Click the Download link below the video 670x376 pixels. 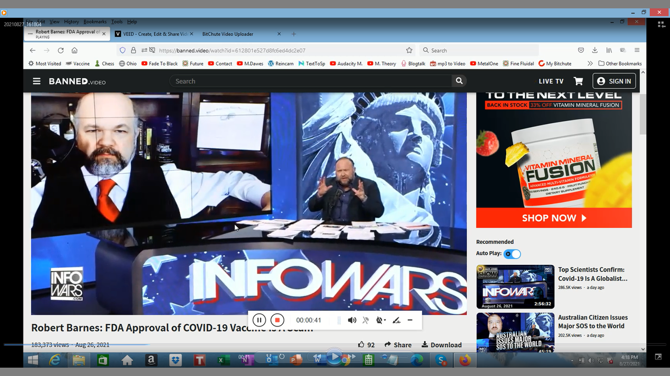click(442, 345)
